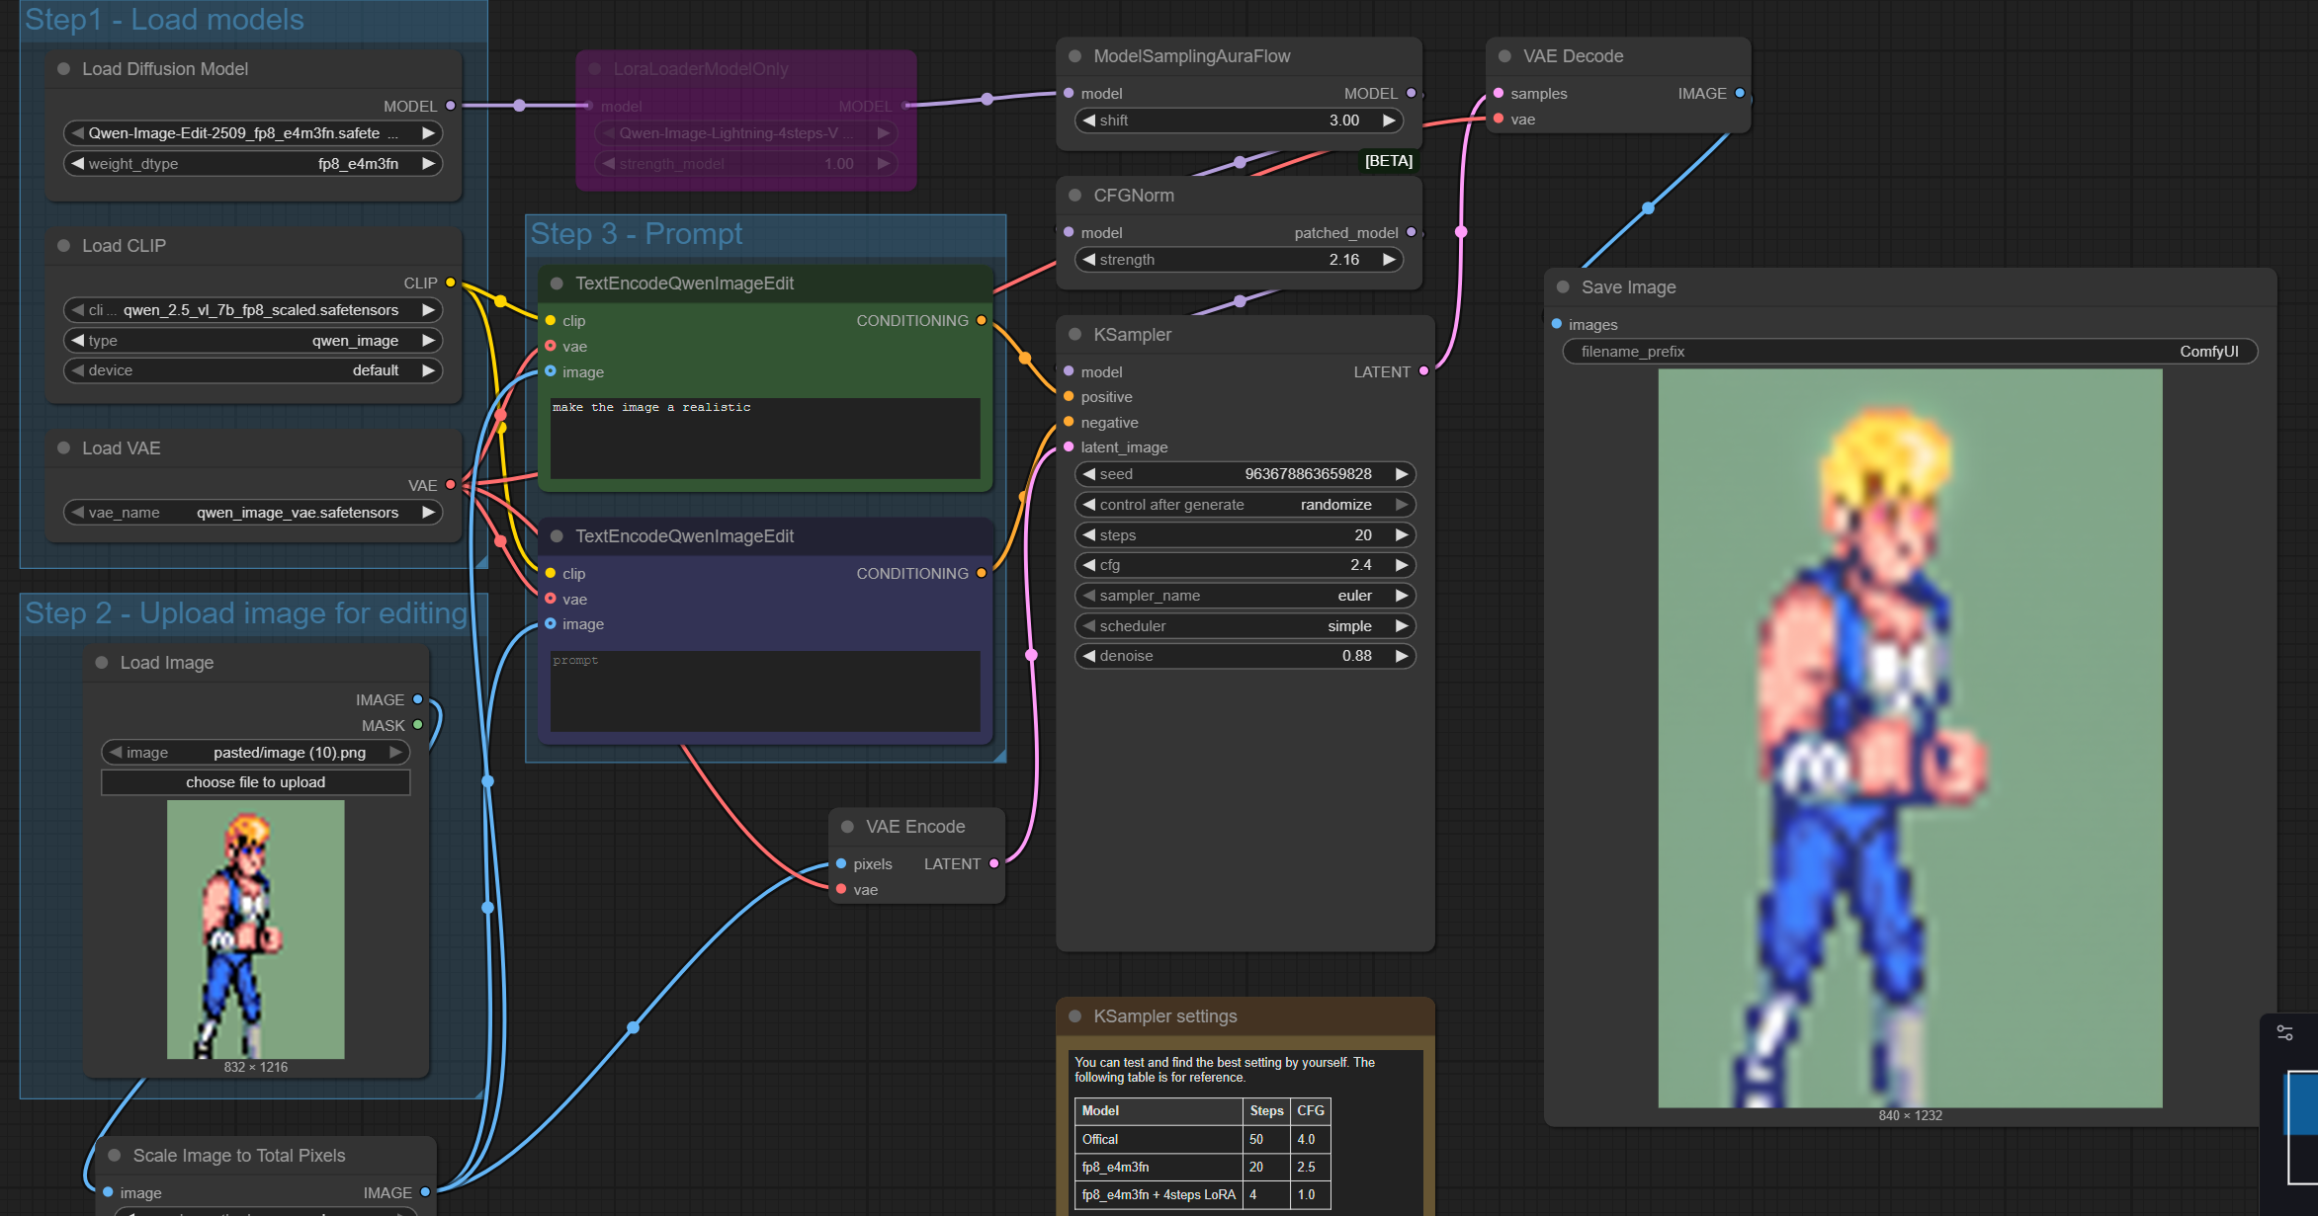2318x1216 pixels.
Task: Collapse the Load CLIP node via its title dot
Action: click(x=63, y=246)
